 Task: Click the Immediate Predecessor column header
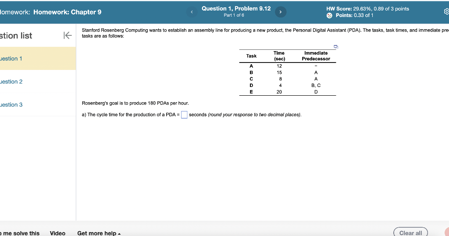316,56
